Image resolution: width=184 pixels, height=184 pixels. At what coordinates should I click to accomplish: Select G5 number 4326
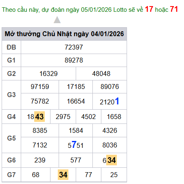(x=110, y=130)
